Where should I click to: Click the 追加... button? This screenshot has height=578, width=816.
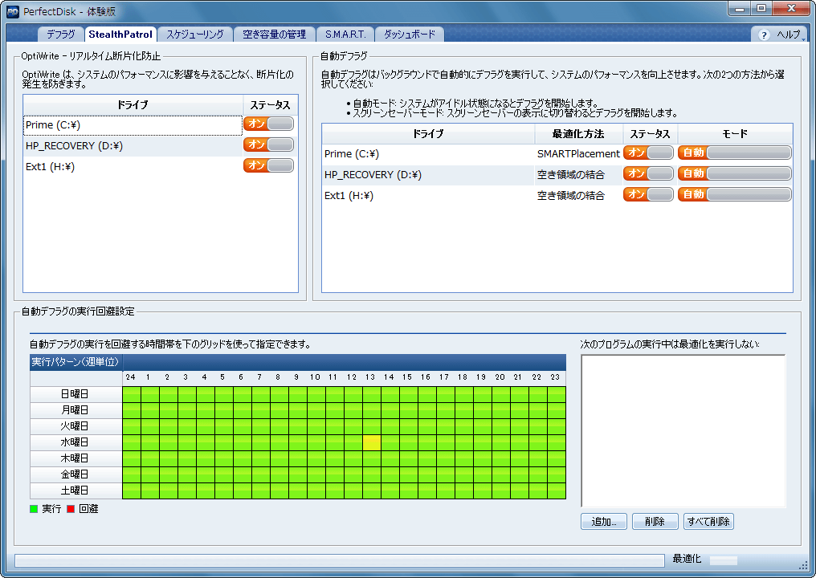pos(604,521)
